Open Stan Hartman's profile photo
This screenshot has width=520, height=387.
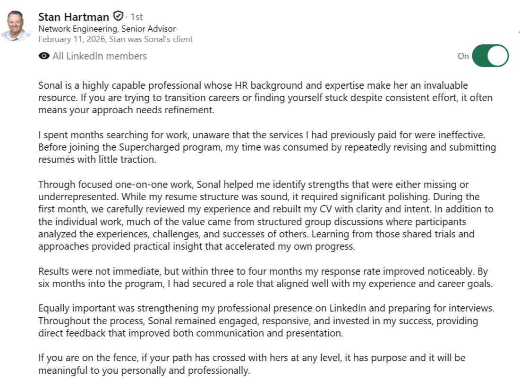pos(16,26)
